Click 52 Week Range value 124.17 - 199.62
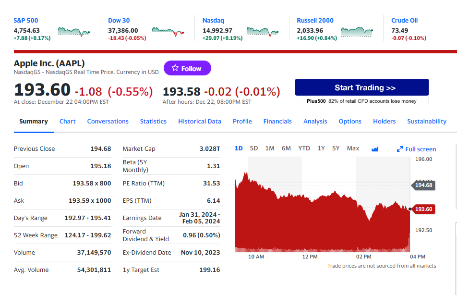 (88, 235)
